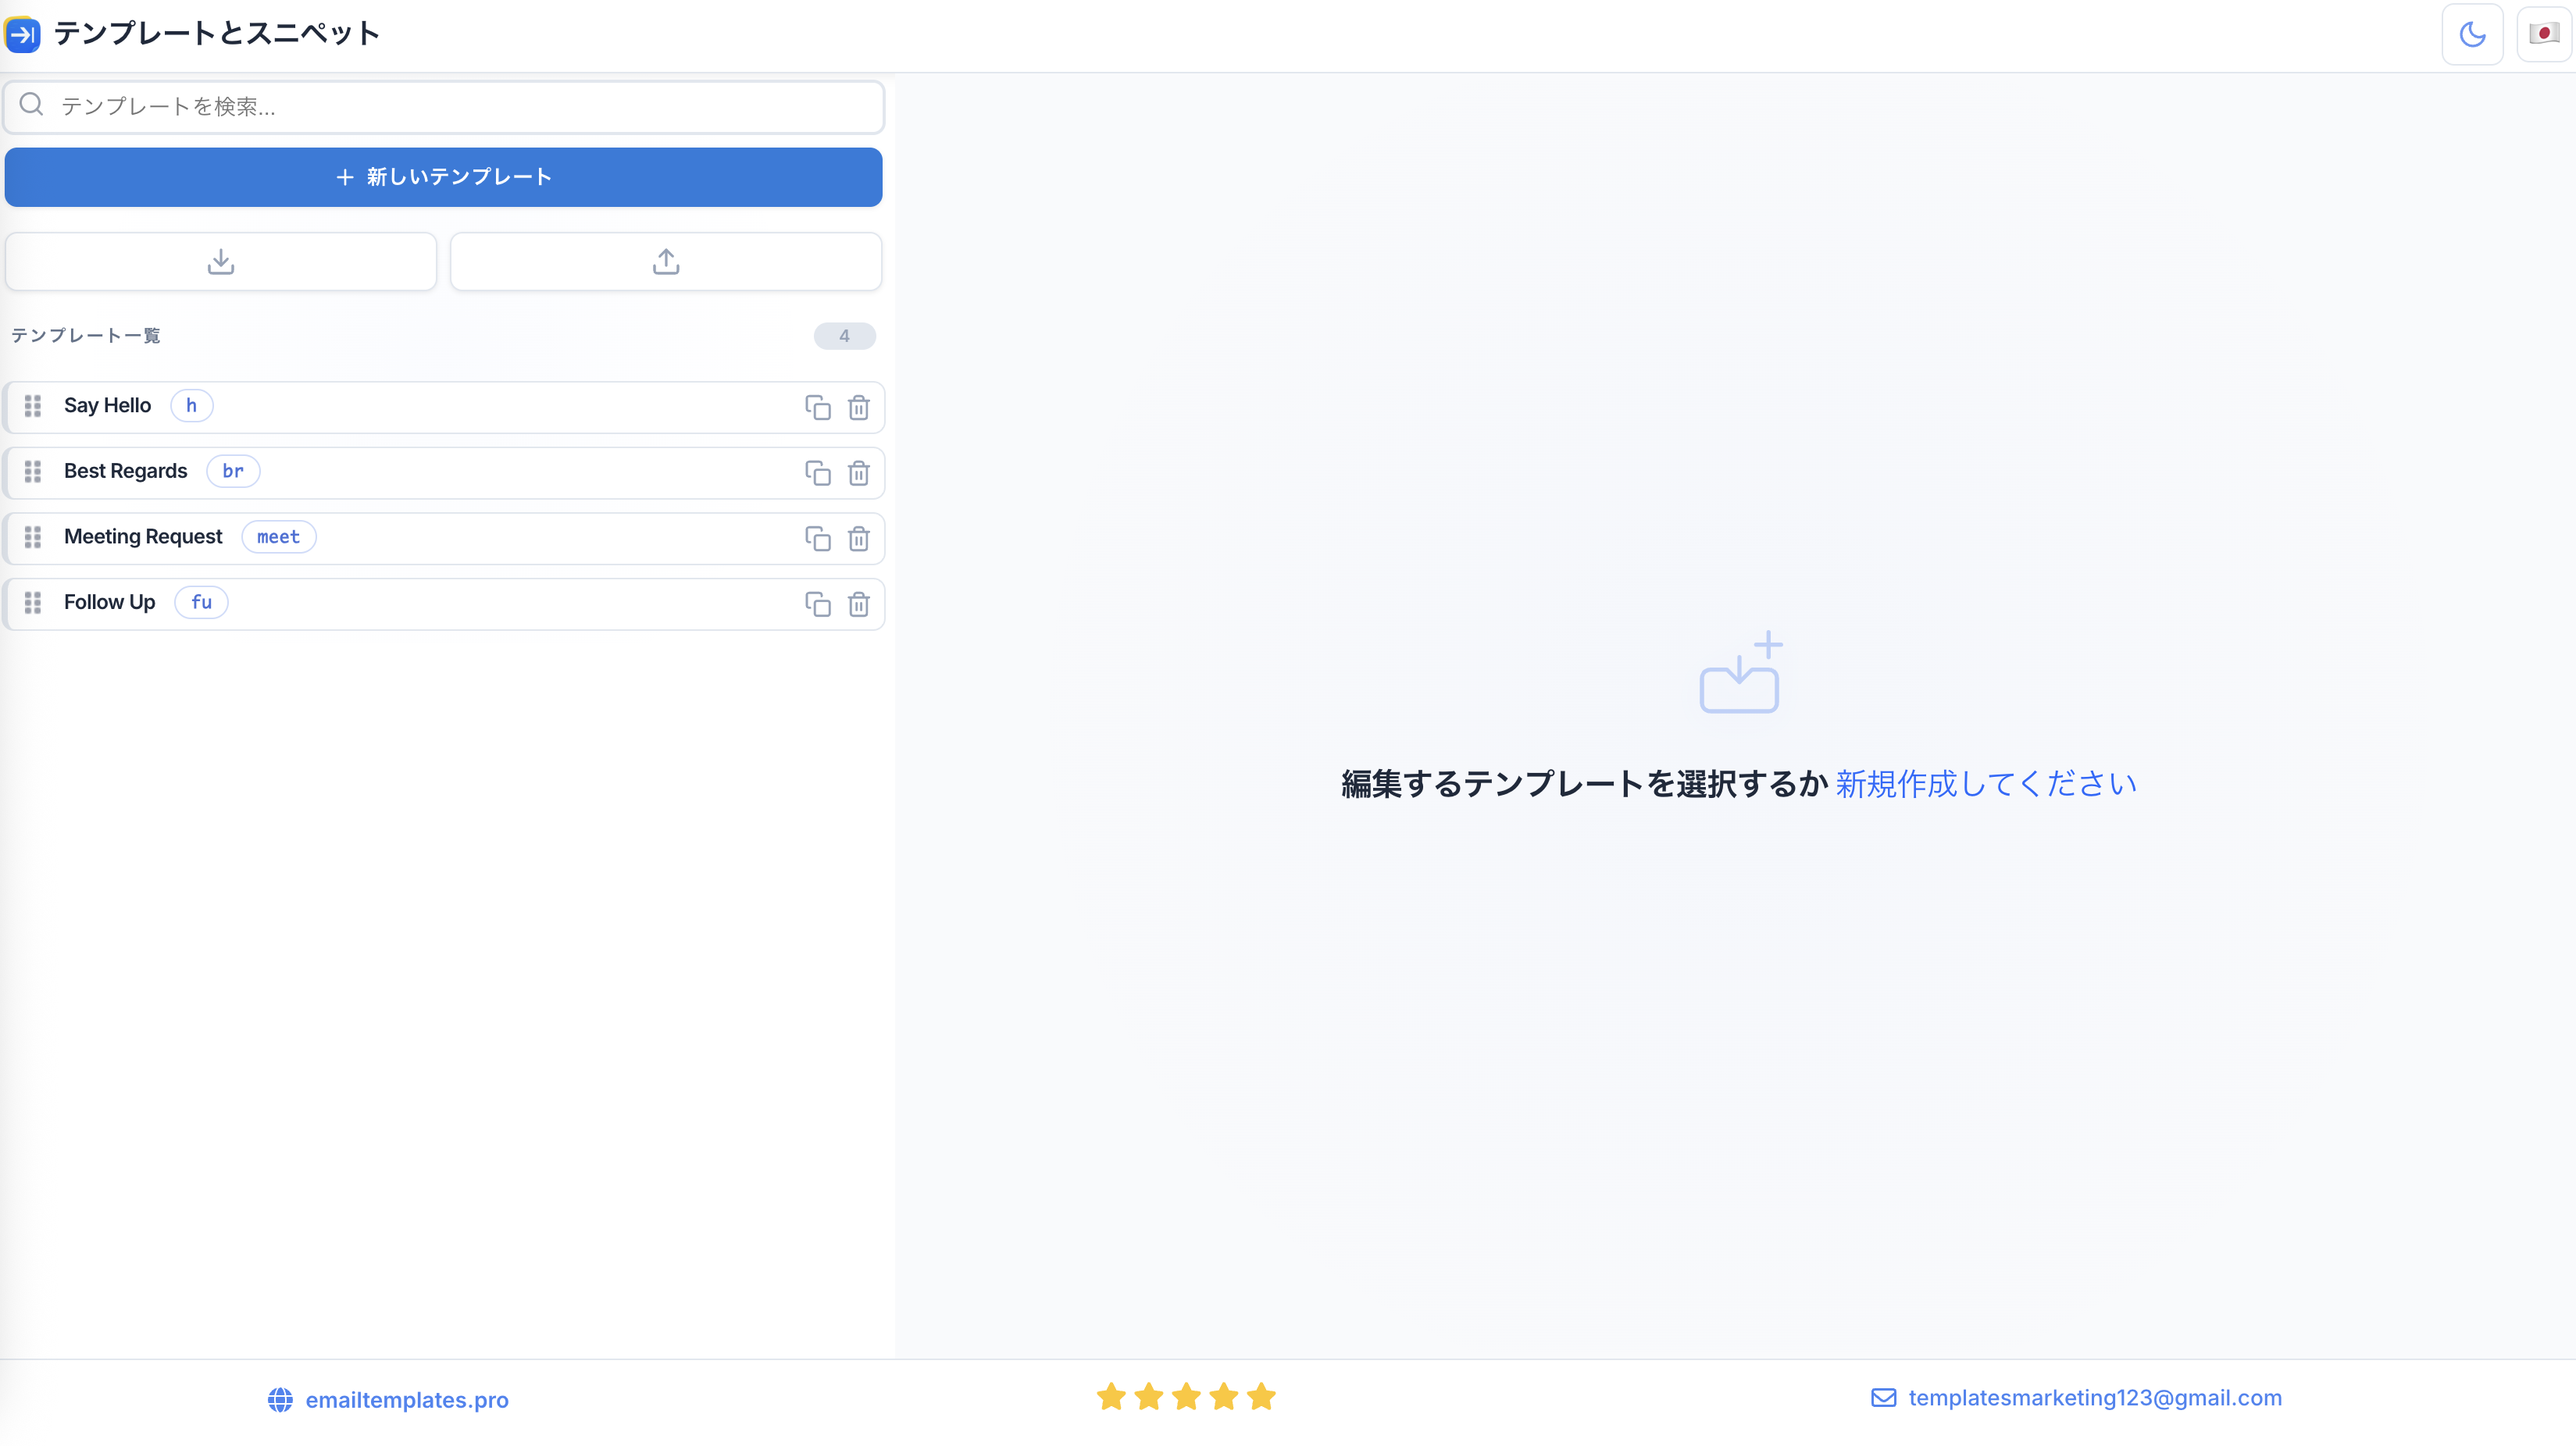
Task: Duplicate the Say Hello template
Action: click(x=817, y=407)
